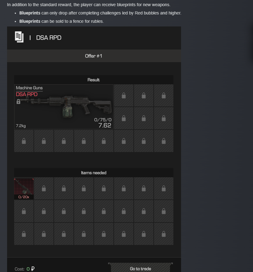Image resolution: width=253 pixels, height=272 pixels.
Task: Click the bottom-left locked slot in the Result grid
Action: coord(24,141)
